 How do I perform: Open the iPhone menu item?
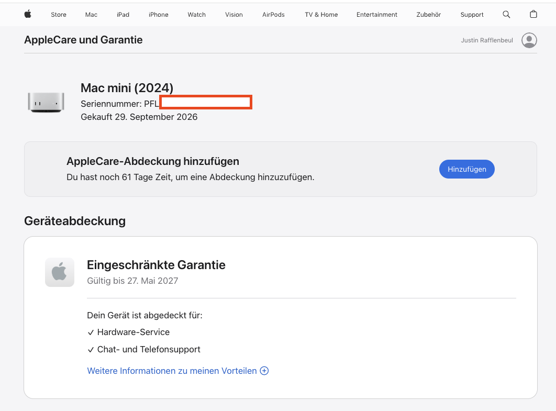click(x=159, y=15)
